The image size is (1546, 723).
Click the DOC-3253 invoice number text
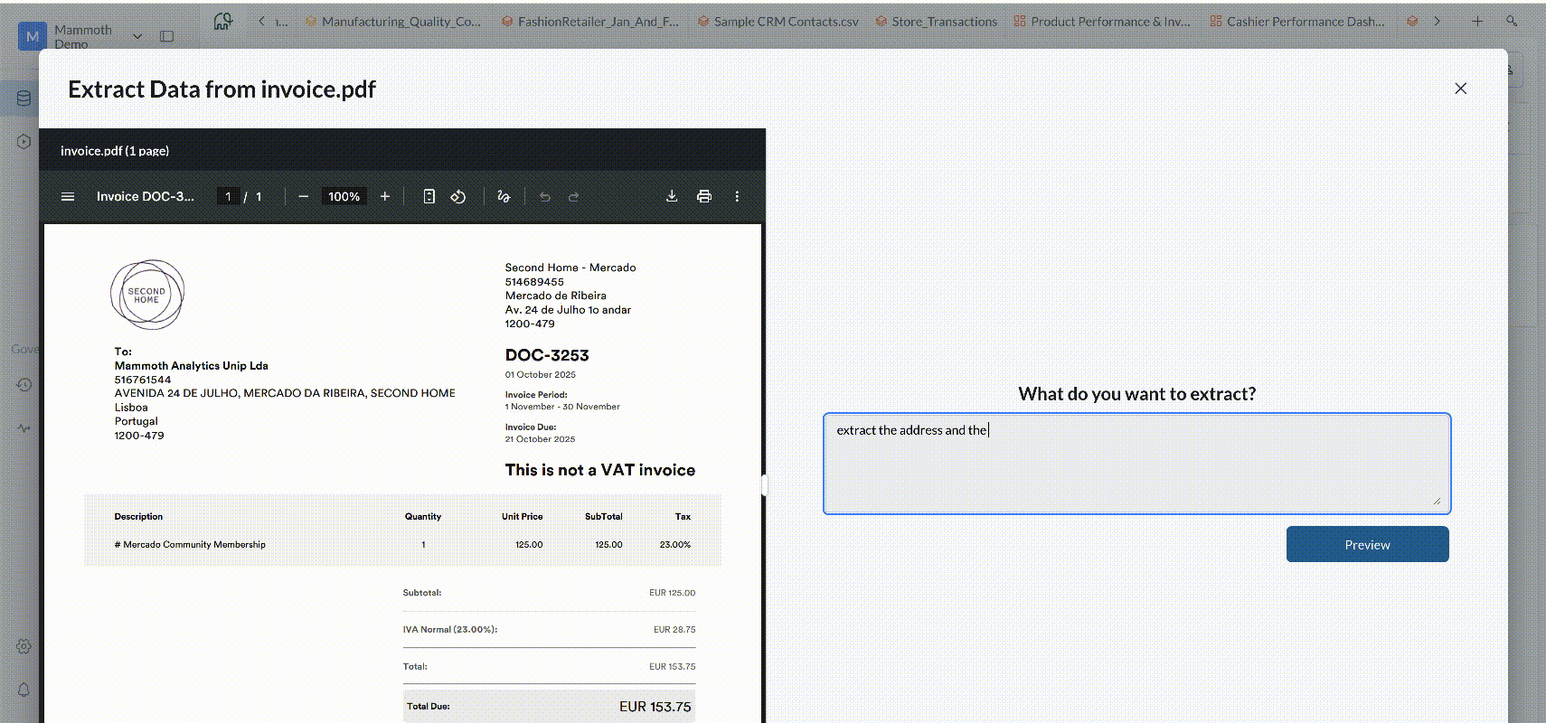click(547, 355)
